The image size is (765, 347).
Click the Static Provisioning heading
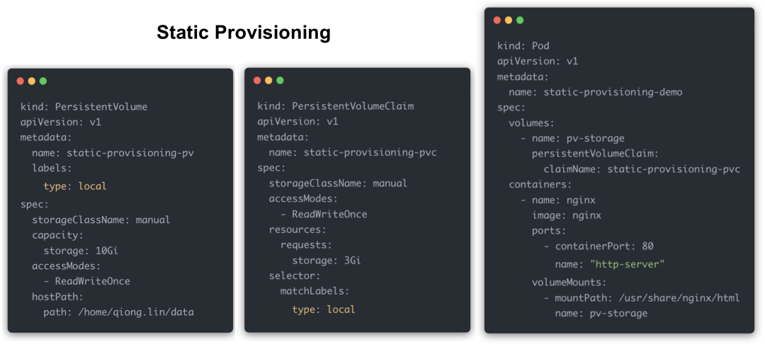244,33
